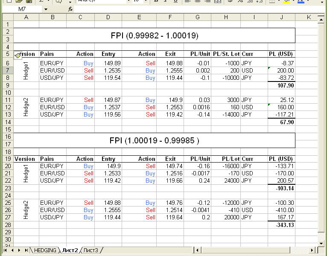
Task: Select the total cell 107.90
Action: 282,85
